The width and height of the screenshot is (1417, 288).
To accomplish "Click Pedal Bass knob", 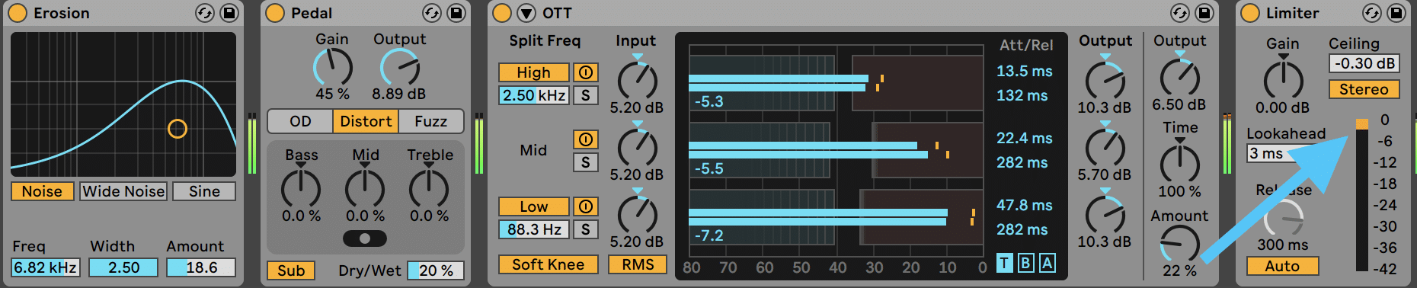I will (301, 187).
